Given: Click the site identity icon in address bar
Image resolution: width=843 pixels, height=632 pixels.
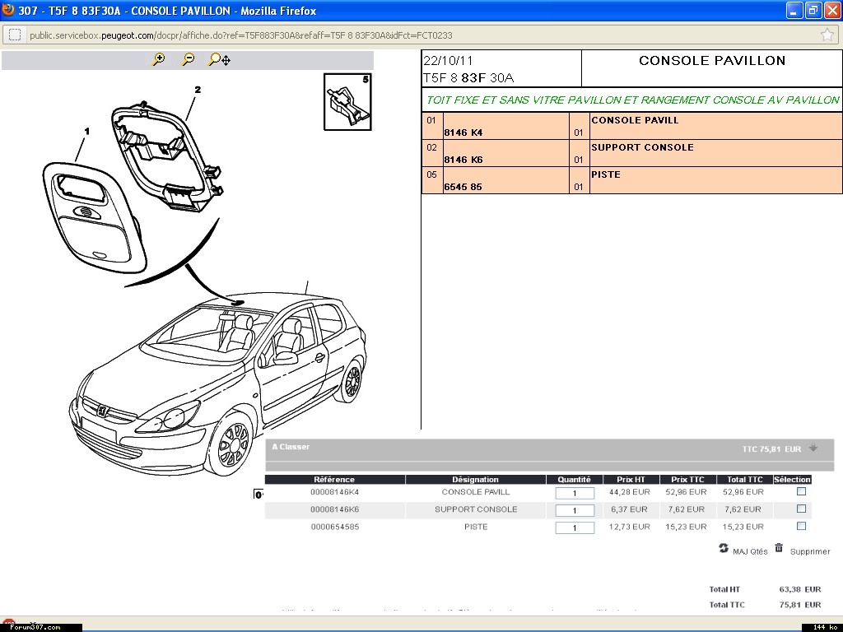Looking at the screenshot, I should 15,35.
